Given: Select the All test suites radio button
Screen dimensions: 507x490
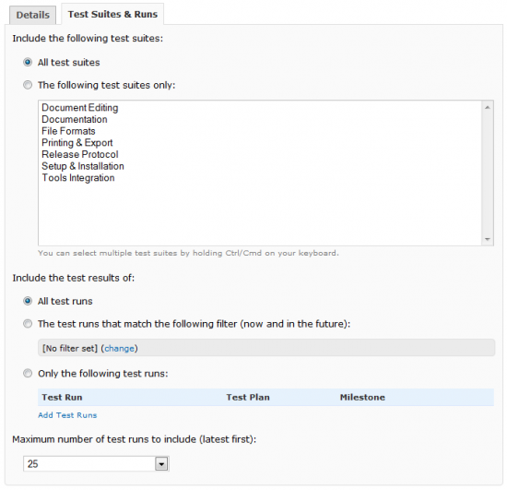Looking at the screenshot, I should tap(28, 62).
